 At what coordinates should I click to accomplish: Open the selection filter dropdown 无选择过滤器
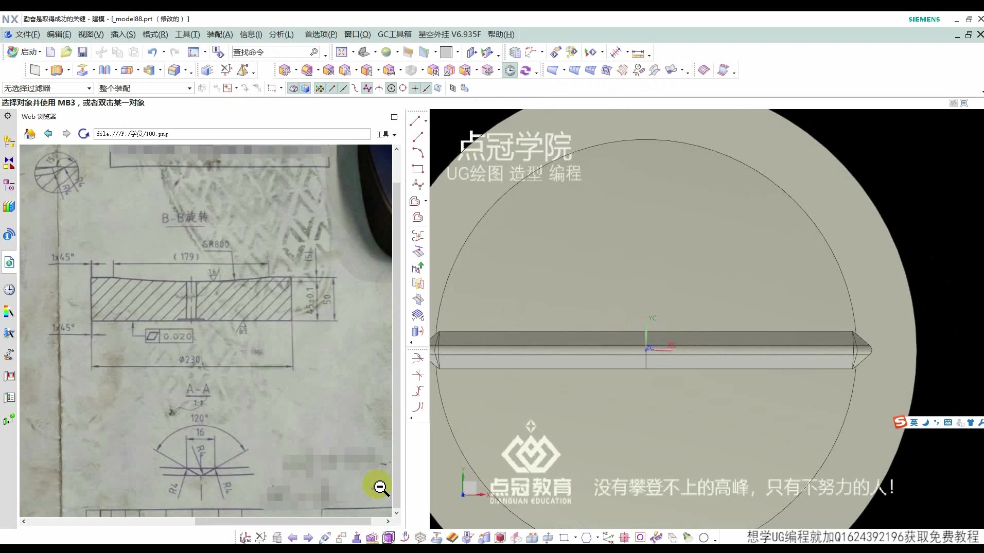pyautogui.click(x=48, y=88)
